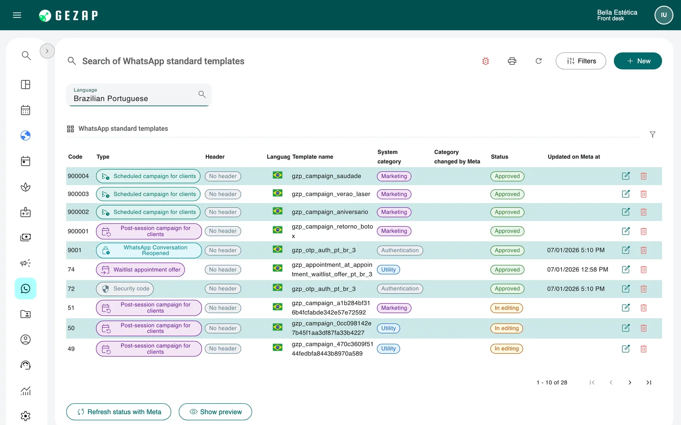Open the reports chart sidebar icon
Viewport: 681px width, 425px height.
(26, 391)
